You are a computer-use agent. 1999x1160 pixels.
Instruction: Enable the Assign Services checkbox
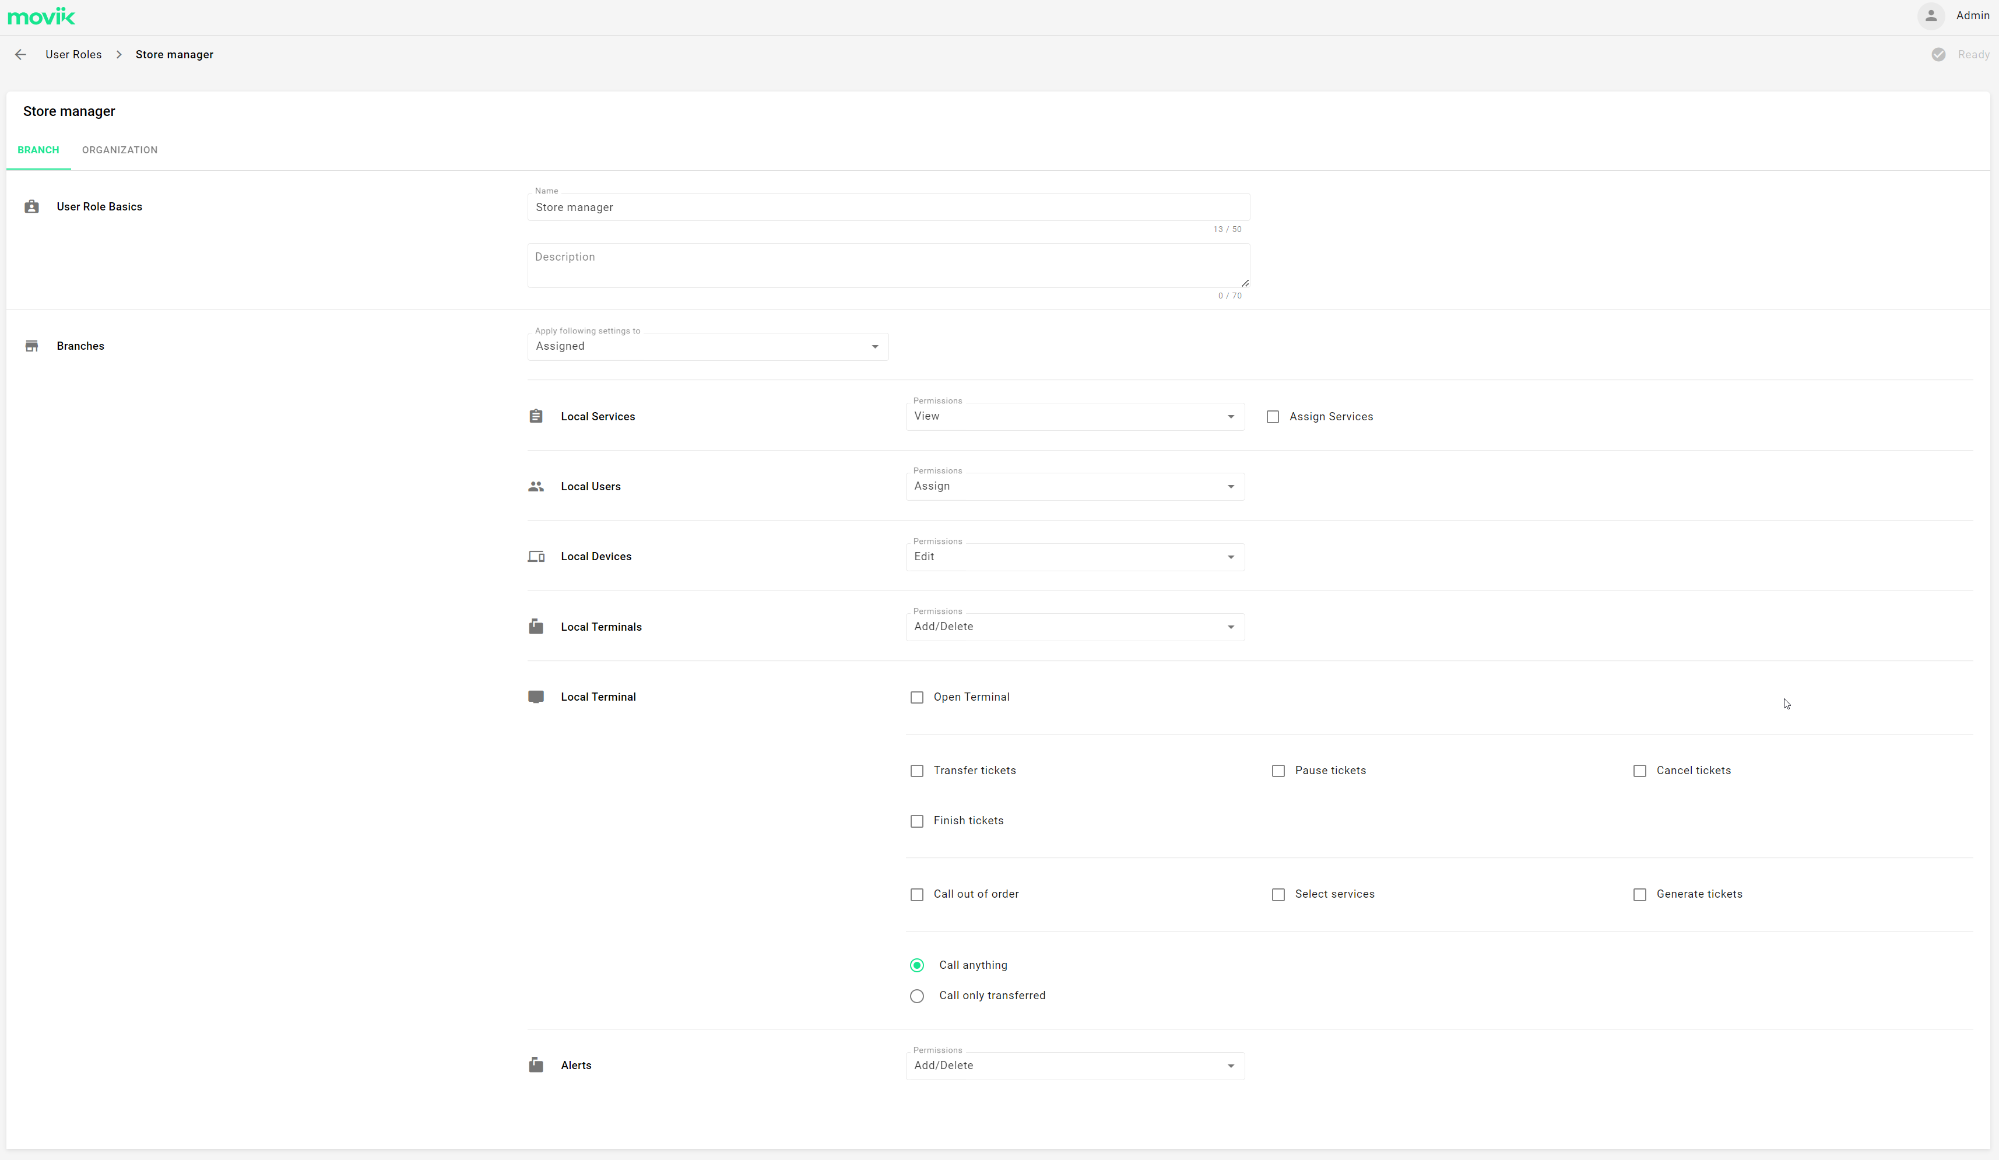point(1273,417)
